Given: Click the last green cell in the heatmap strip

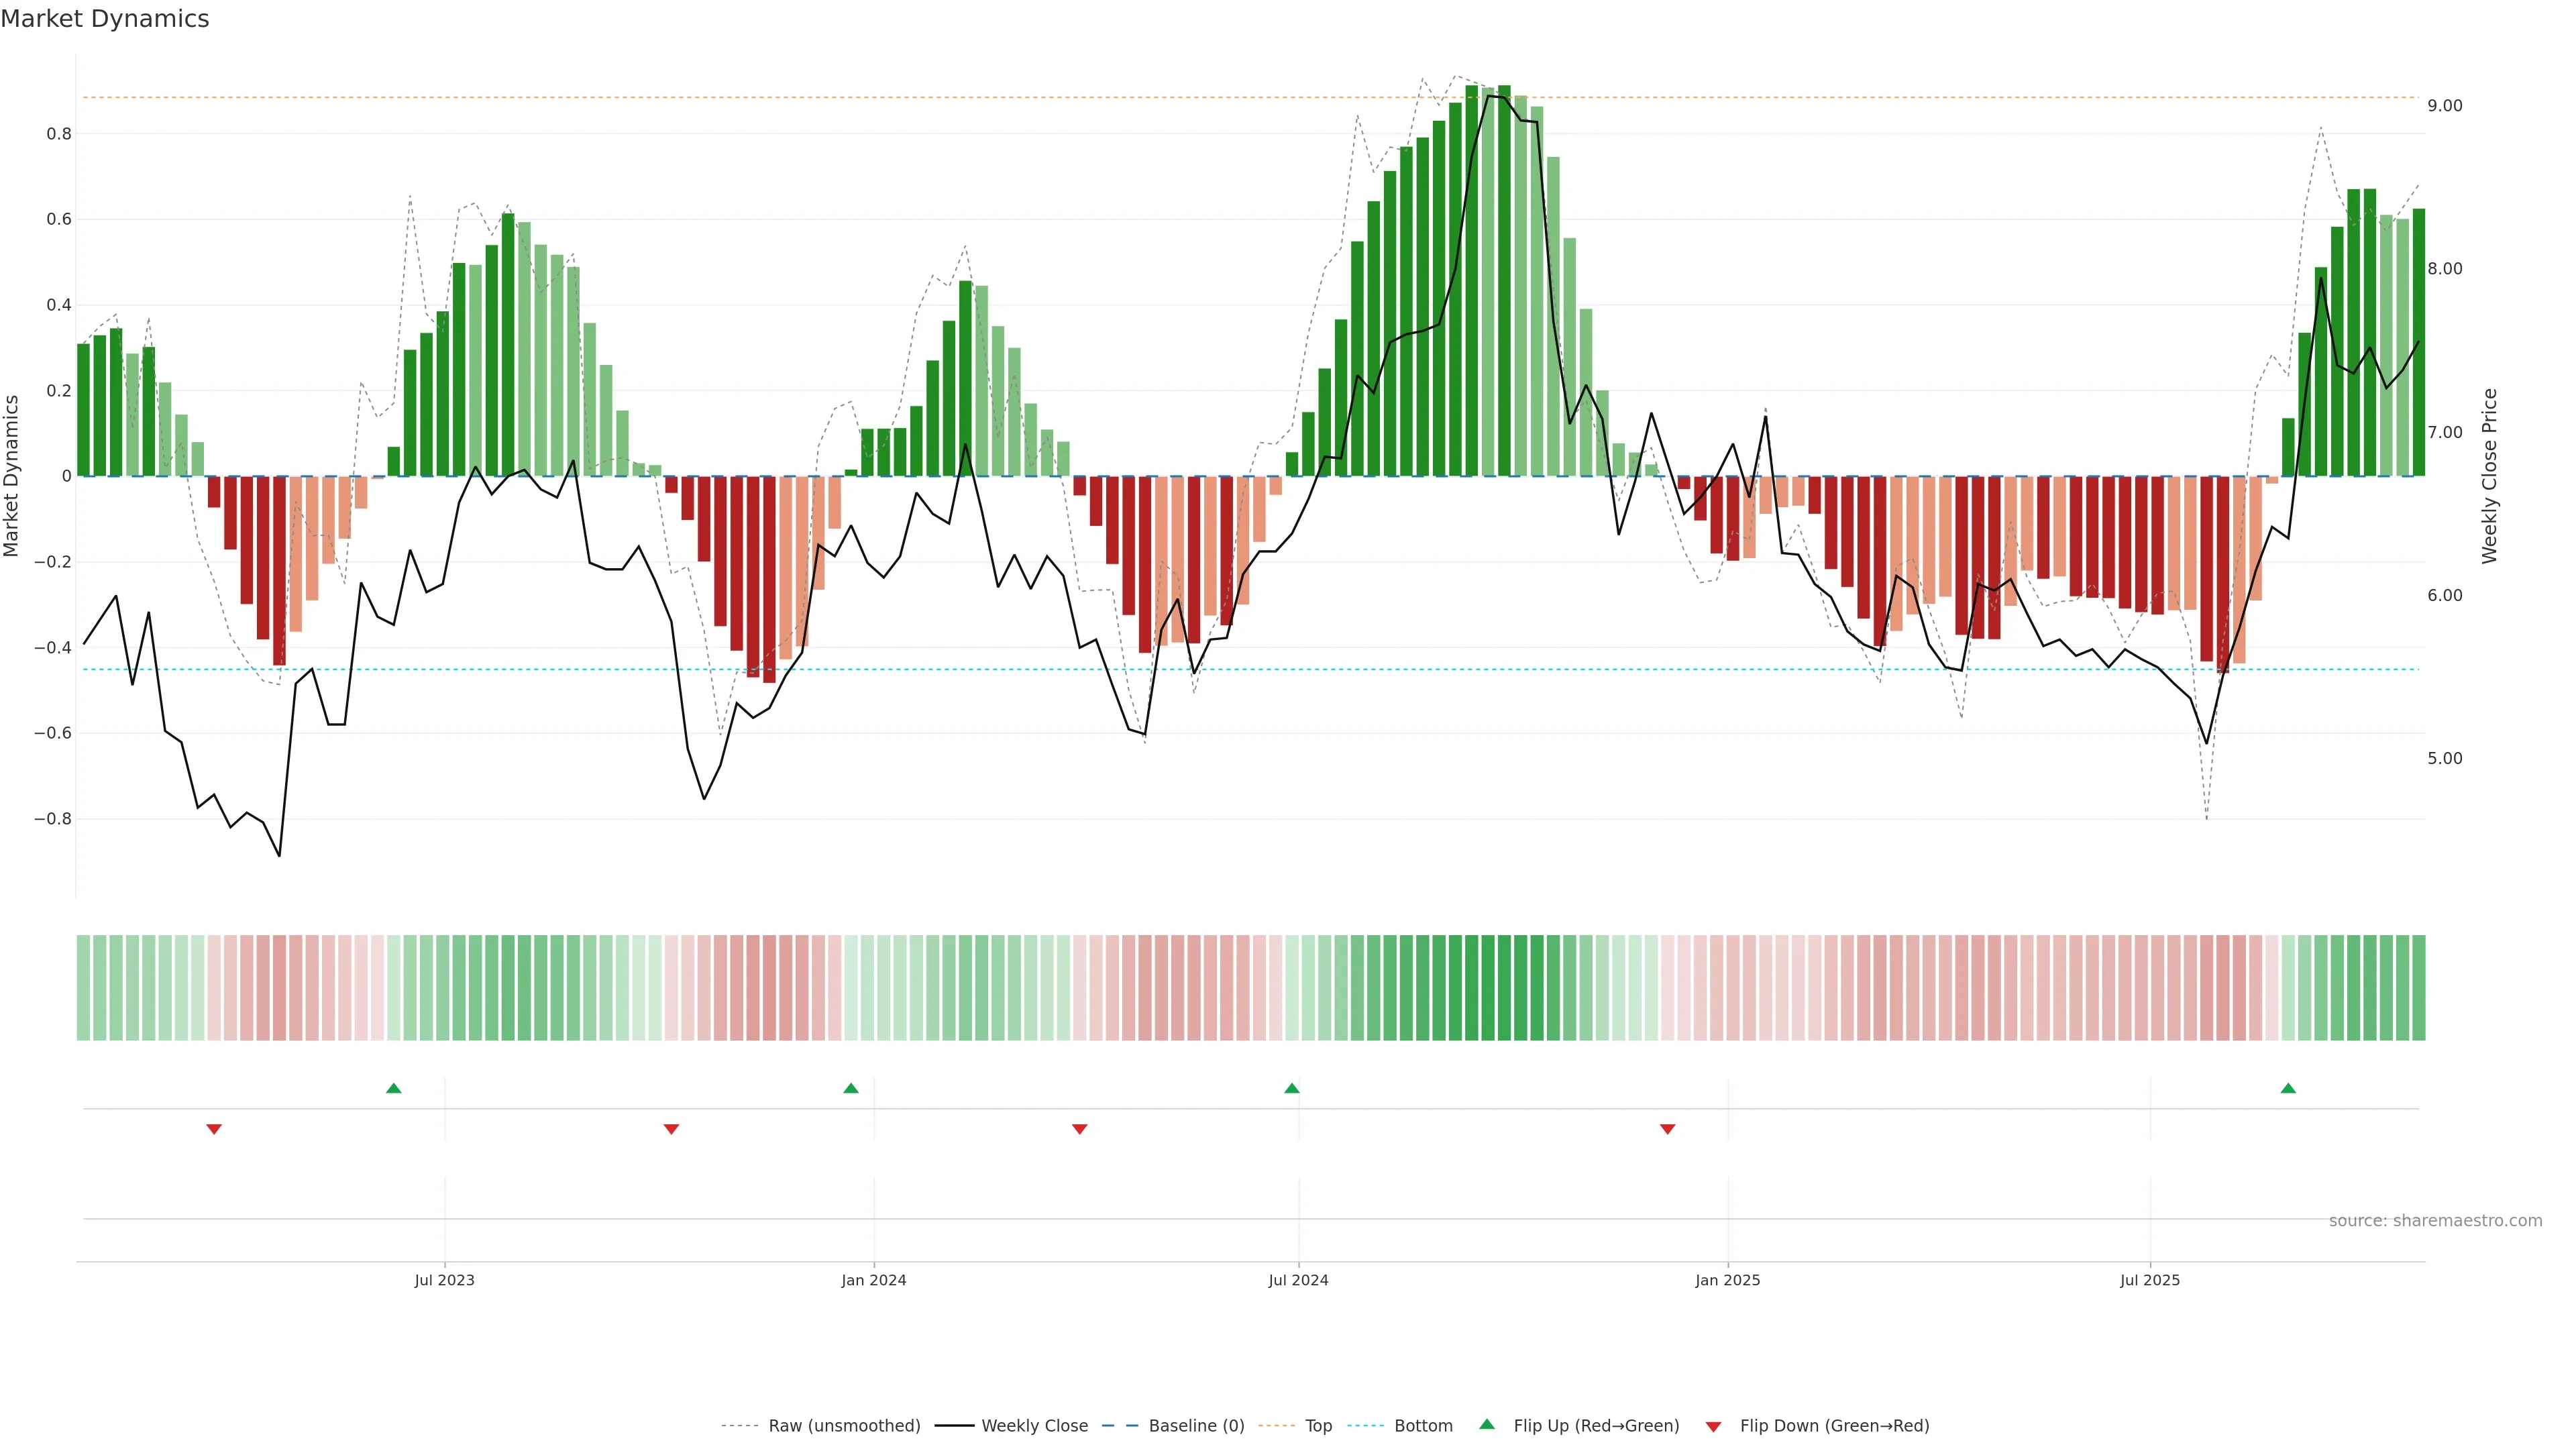Looking at the screenshot, I should [x=2418, y=988].
